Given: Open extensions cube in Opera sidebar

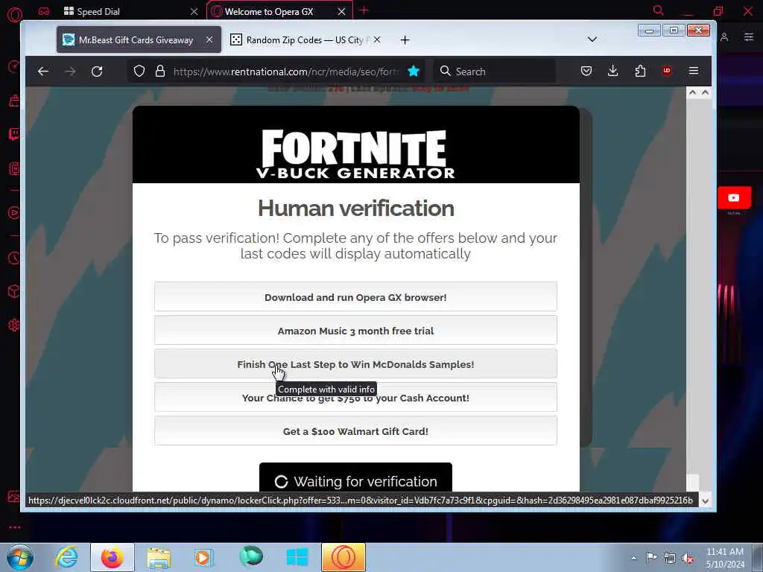Looking at the screenshot, I should [x=14, y=291].
